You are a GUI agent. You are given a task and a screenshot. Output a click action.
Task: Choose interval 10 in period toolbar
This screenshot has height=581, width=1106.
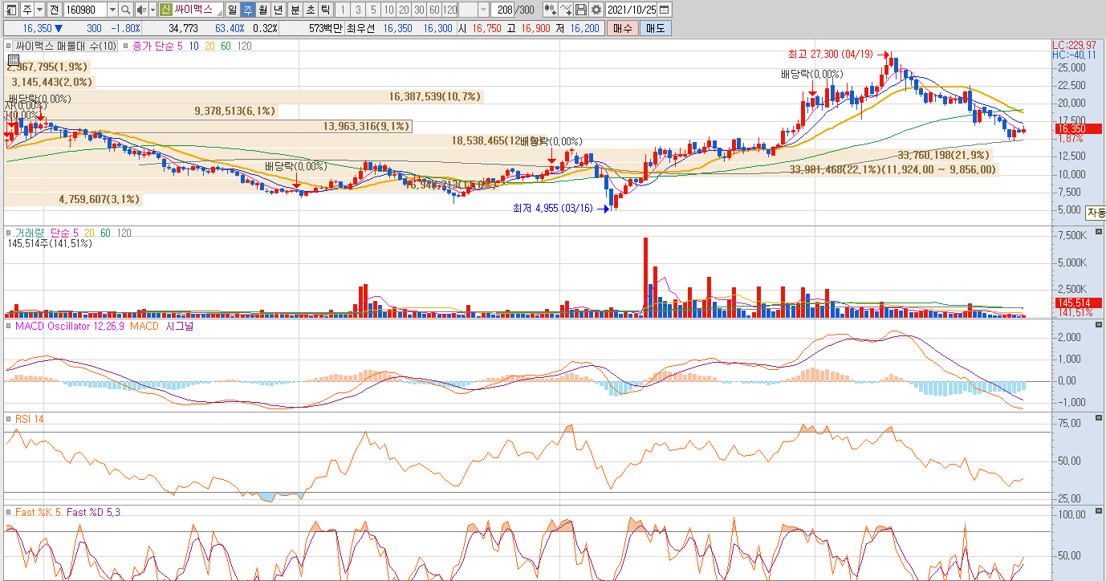(388, 10)
